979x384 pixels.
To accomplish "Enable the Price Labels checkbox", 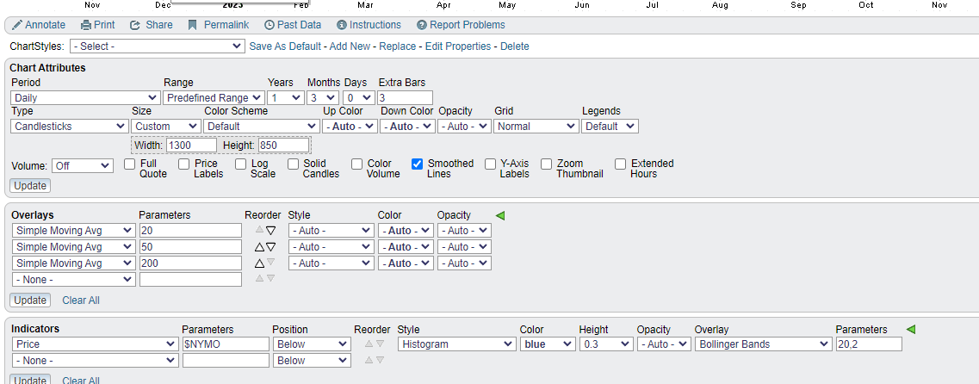I will point(183,164).
